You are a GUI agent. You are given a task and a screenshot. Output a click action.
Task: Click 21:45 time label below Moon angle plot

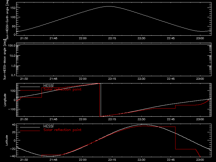(x=53, y=79)
